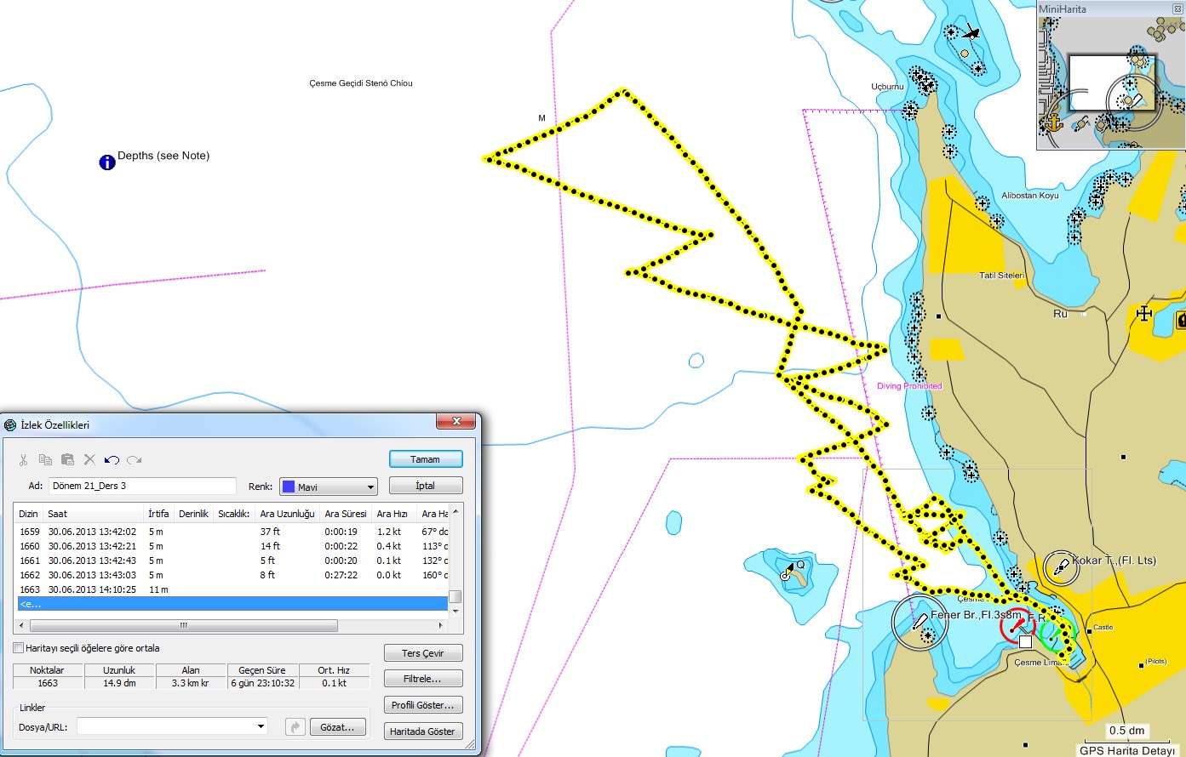Sort by the İrtifa column header
The width and height of the screenshot is (1186, 757).
(159, 514)
